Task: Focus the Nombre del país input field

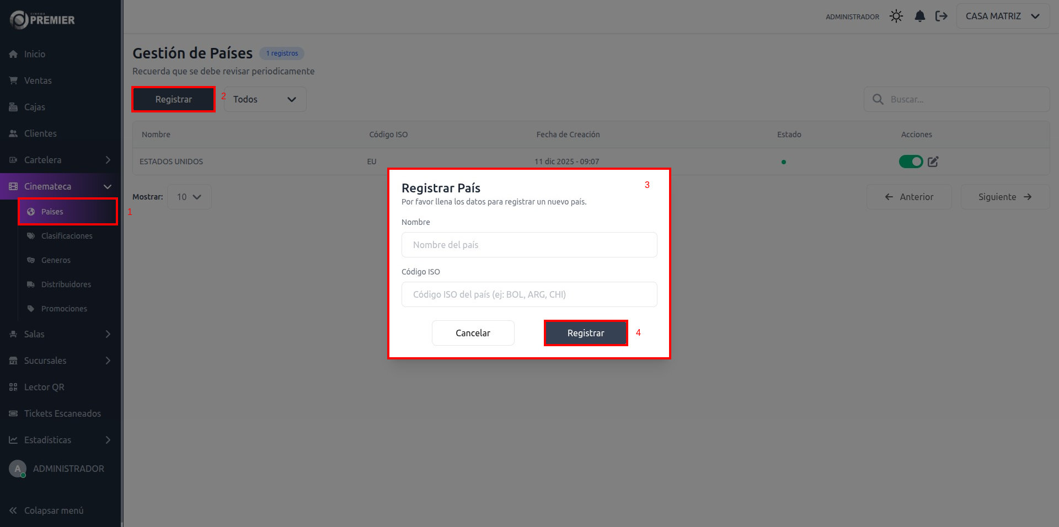Action: tap(529, 245)
